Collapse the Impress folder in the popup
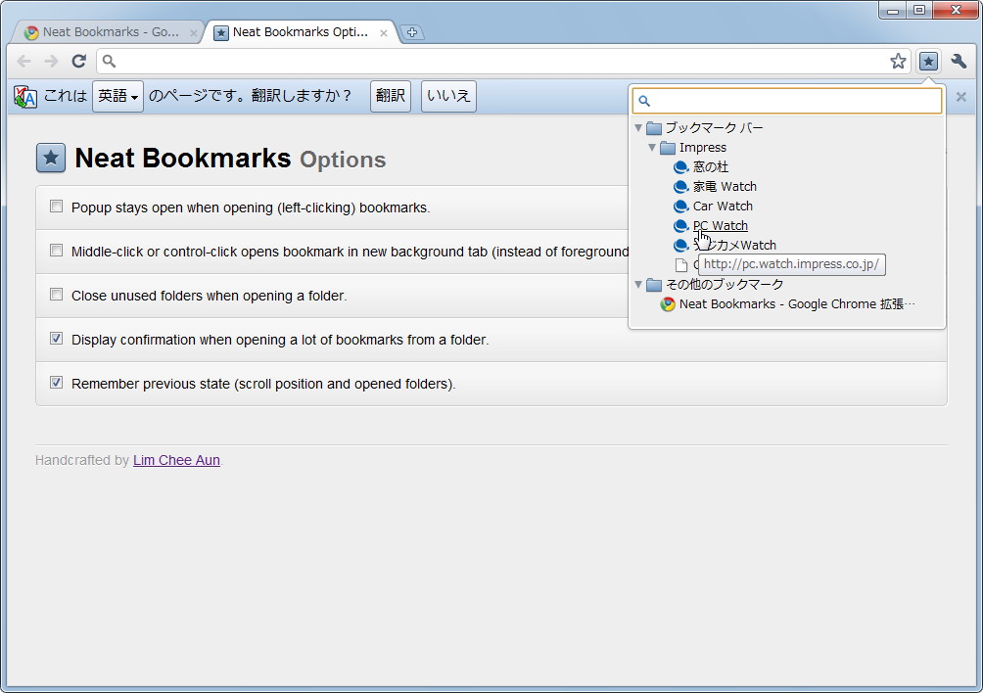983x693 pixels. pos(651,148)
